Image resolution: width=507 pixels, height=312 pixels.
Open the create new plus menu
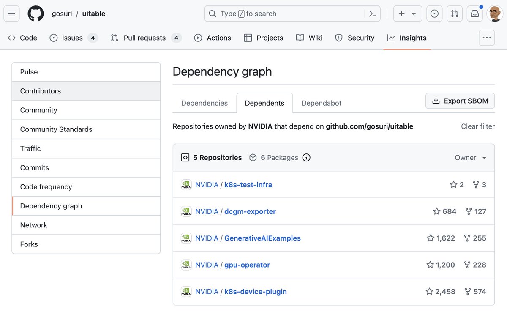pos(408,14)
